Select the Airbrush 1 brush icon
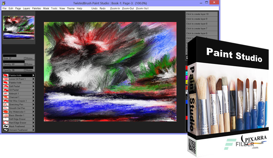 (x=6, y=93)
